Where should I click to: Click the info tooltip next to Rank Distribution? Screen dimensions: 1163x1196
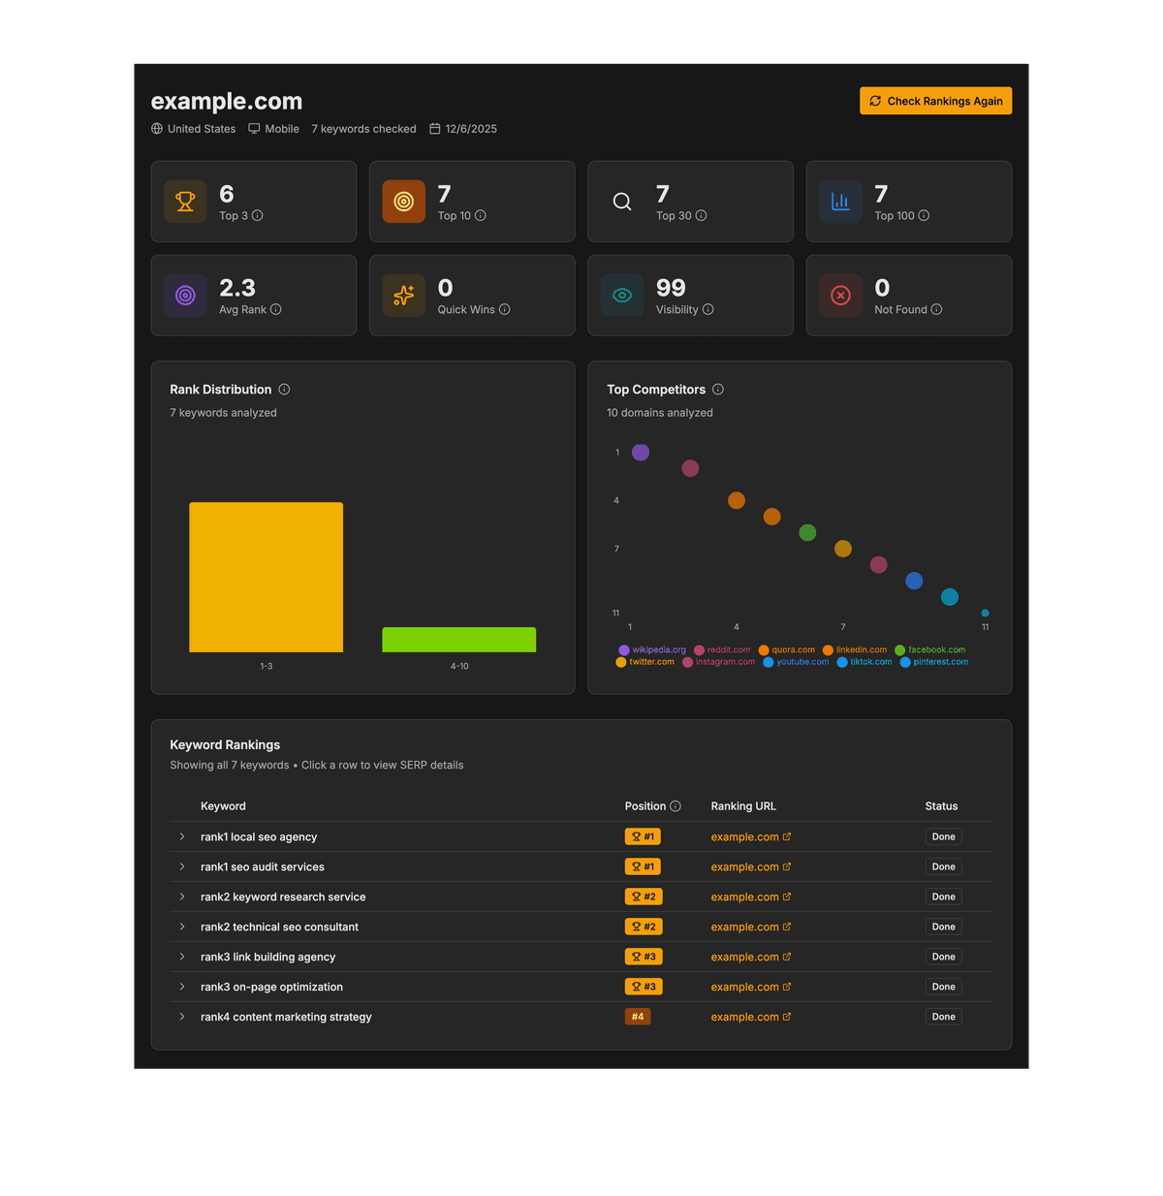pos(283,389)
